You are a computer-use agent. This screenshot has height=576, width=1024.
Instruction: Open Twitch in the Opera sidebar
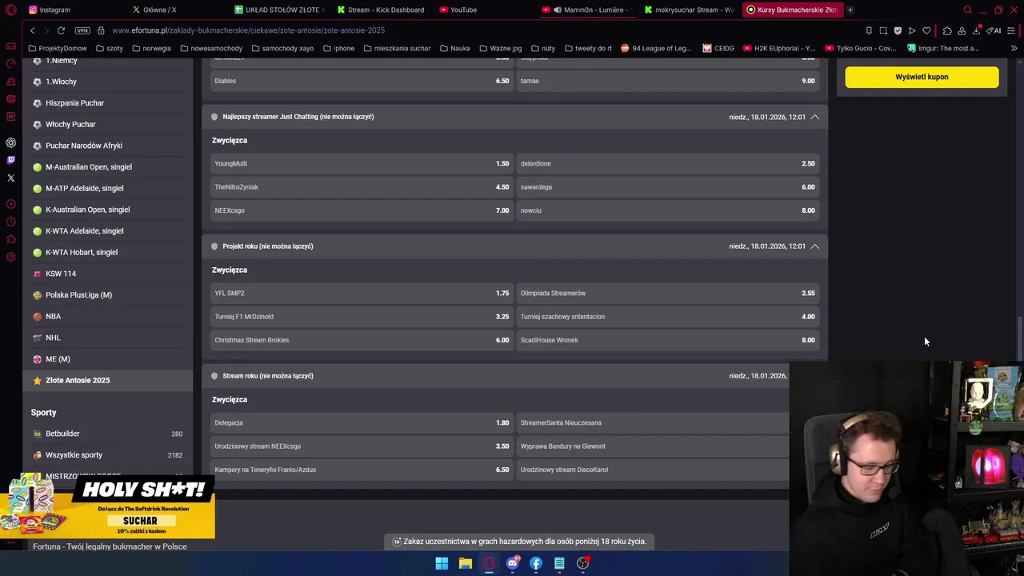[x=10, y=160]
